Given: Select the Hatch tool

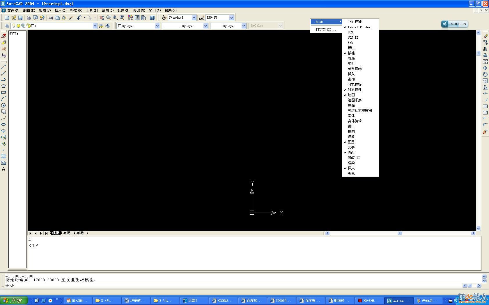Looking at the screenshot, I should (x=3, y=156).
